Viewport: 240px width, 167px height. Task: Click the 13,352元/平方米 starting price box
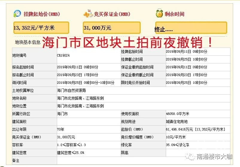[x=41, y=28]
